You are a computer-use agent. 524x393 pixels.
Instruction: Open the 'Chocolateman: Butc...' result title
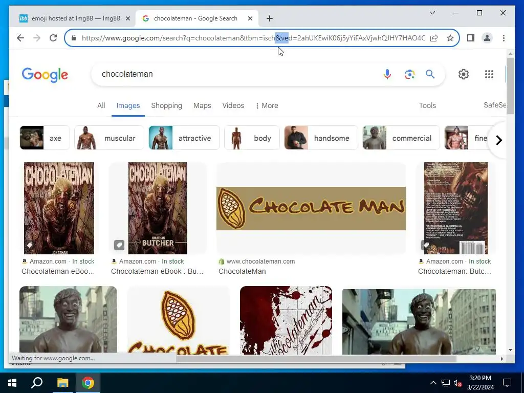coord(454,271)
